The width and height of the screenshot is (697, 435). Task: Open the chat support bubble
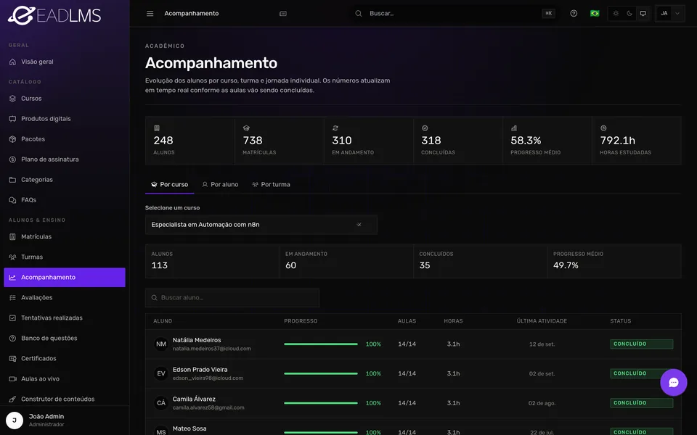[x=674, y=383]
